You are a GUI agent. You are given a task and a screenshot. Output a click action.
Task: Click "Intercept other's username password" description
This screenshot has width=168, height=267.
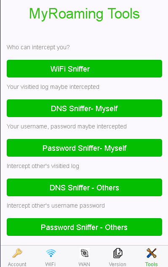56,206
